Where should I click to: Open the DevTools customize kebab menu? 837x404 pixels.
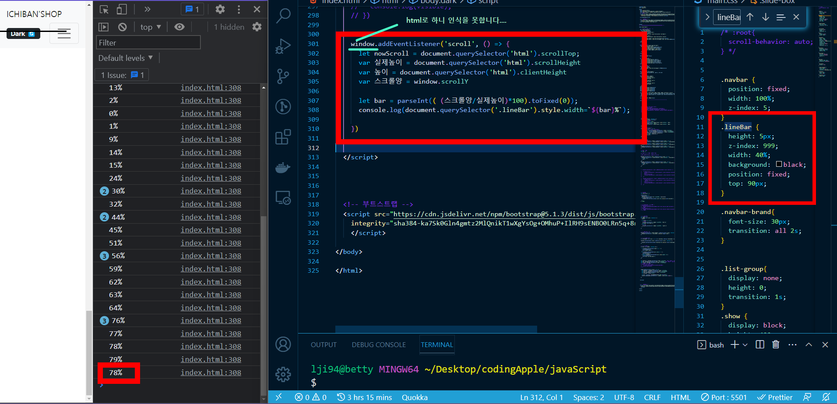click(x=239, y=9)
